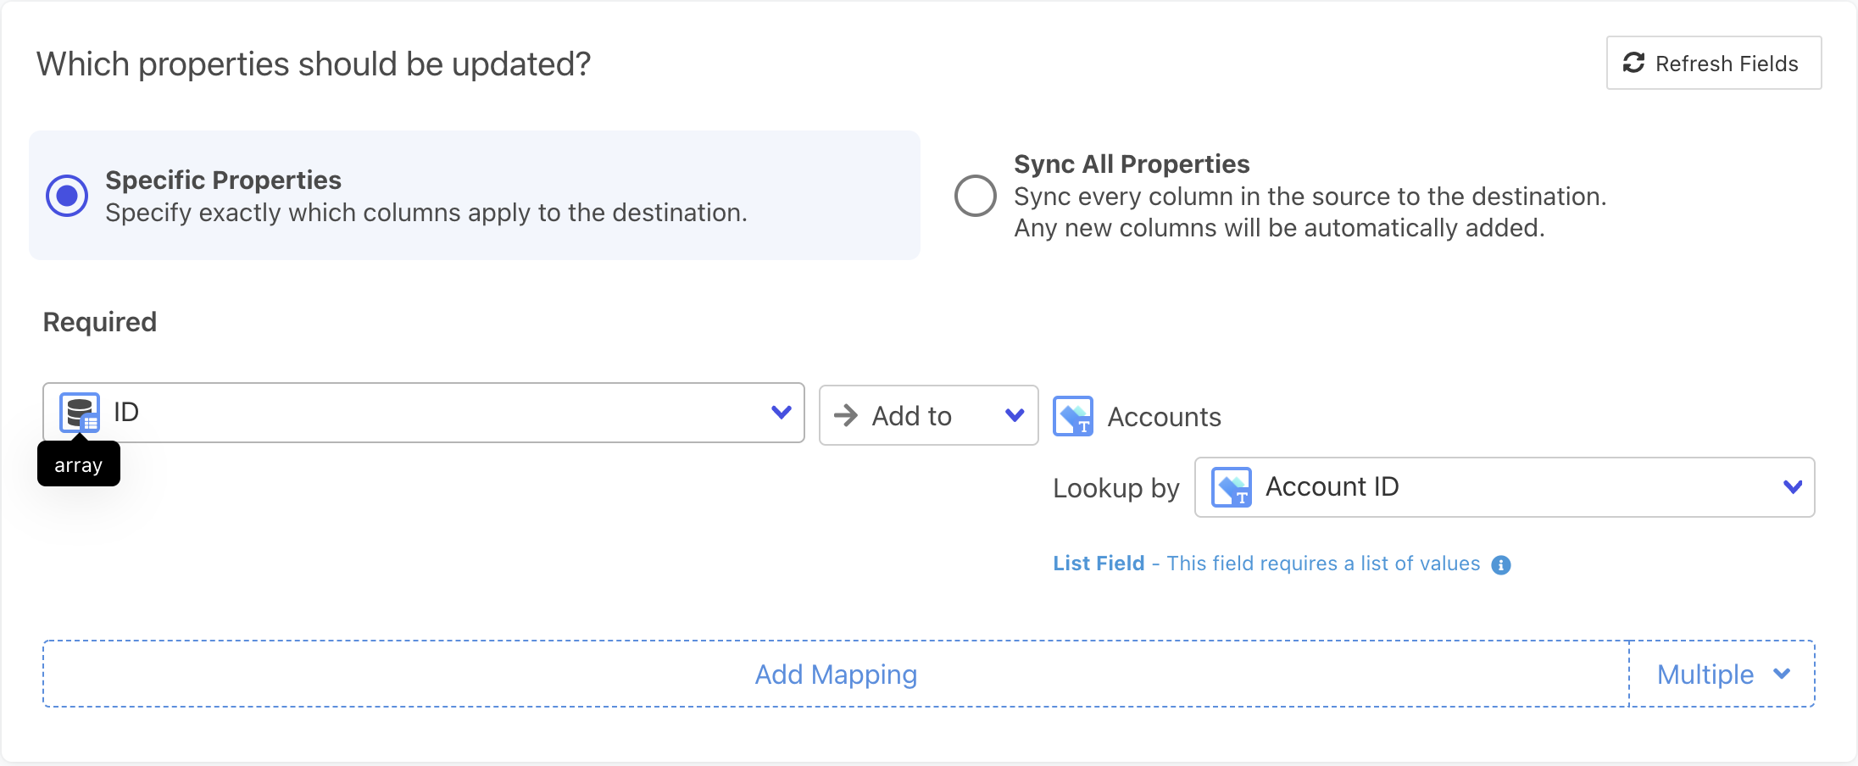Click the chevron in the Account ID field
Screen dimensions: 1858x766
pyautogui.click(x=1792, y=487)
